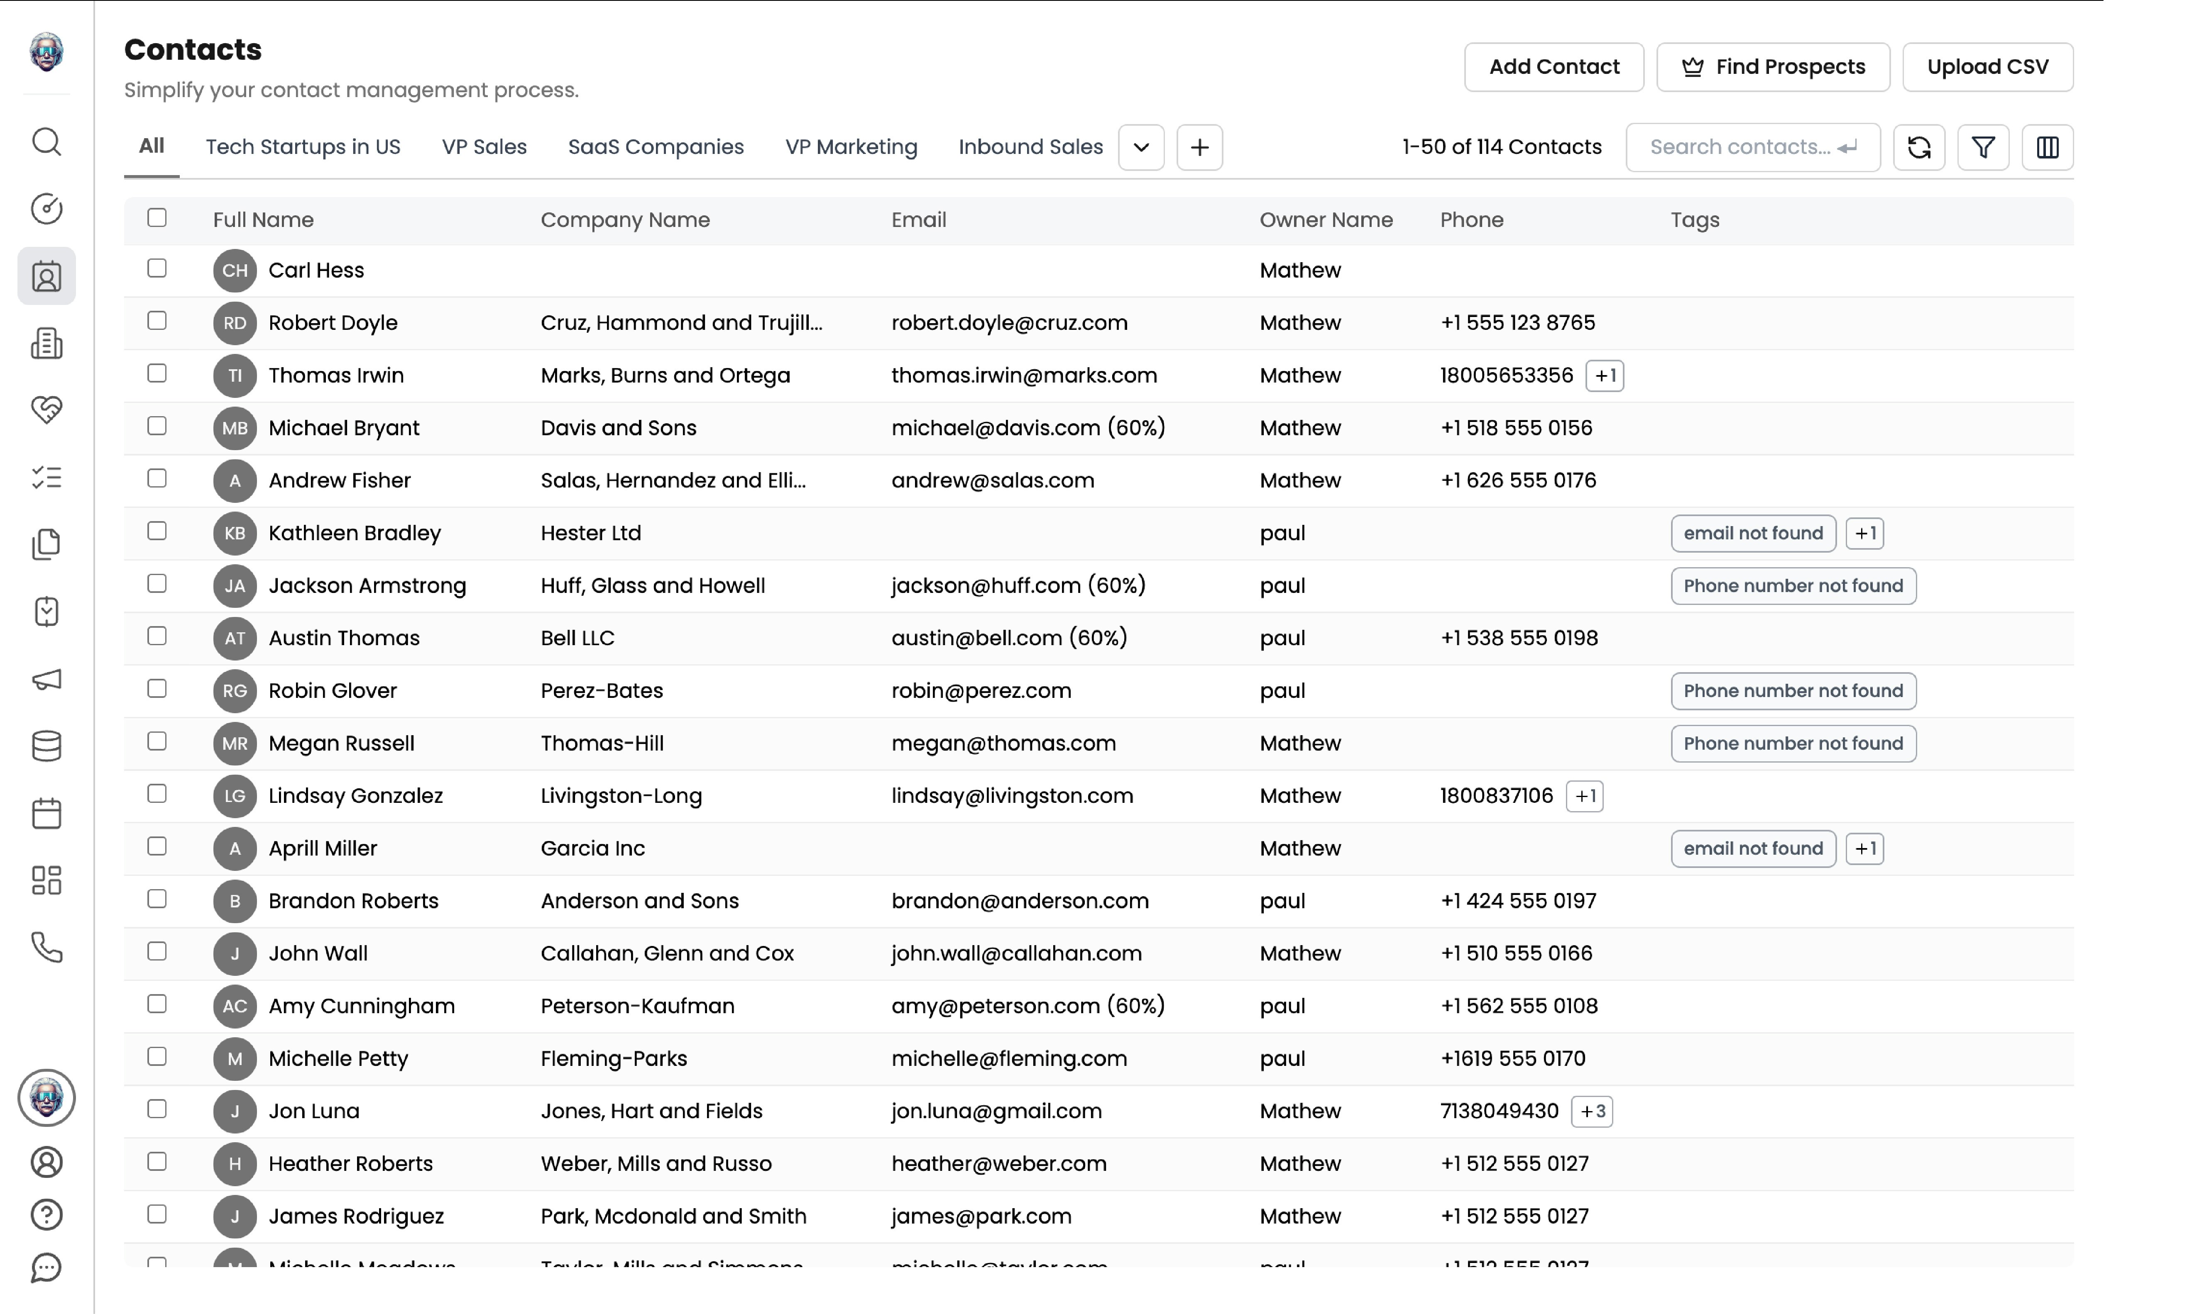Image resolution: width=2197 pixels, height=1314 pixels.
Task: Open the SaaS Companies tab
Action: click(x=656, y=147)
